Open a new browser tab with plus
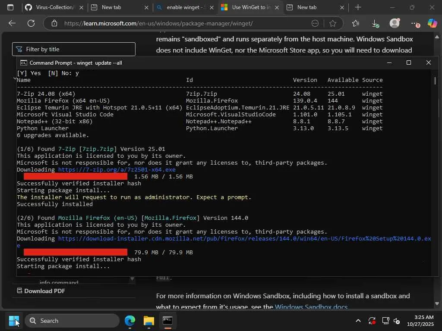The image size is (442, 331). click(x=358, y=7)
